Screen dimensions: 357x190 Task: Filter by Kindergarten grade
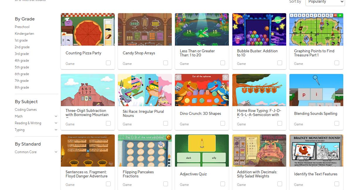(25, 34)
